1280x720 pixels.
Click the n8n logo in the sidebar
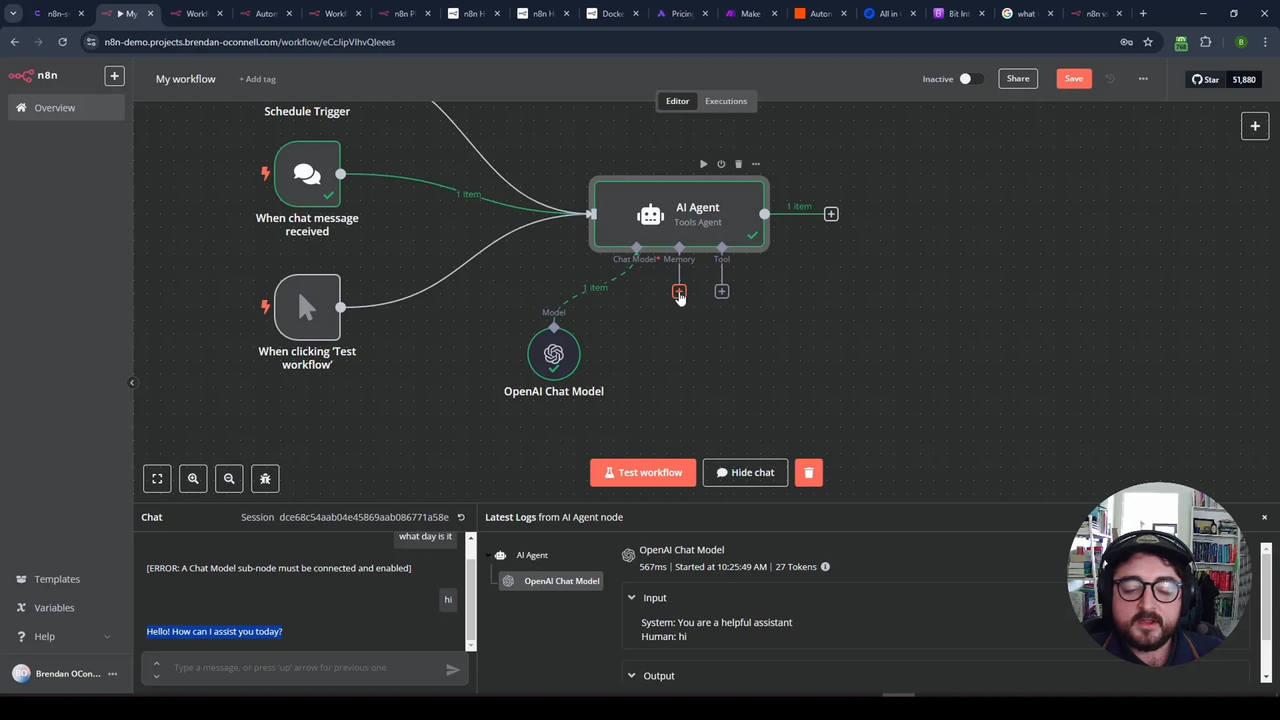(33, 75)
